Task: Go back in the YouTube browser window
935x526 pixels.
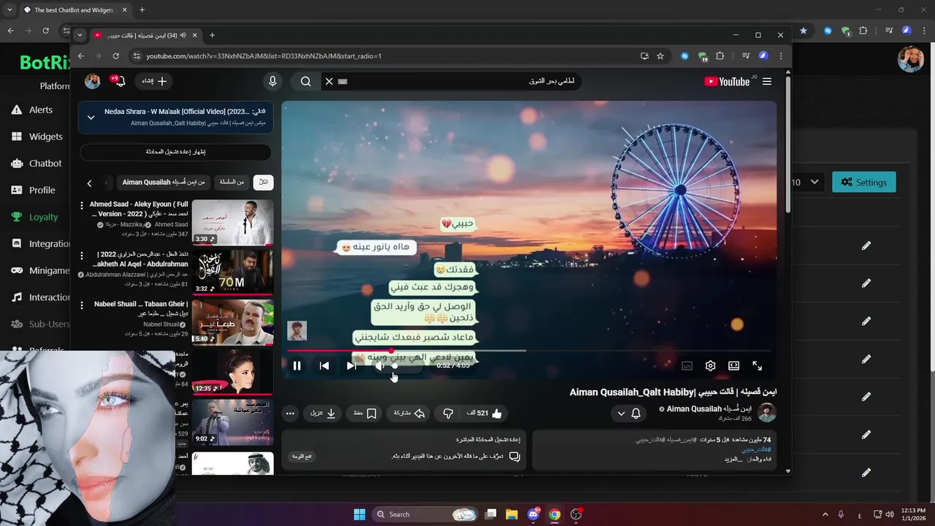Action: pyautogui.click(x=81, y=56)
